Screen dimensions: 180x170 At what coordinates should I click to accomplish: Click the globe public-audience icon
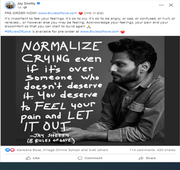(25, 7)
